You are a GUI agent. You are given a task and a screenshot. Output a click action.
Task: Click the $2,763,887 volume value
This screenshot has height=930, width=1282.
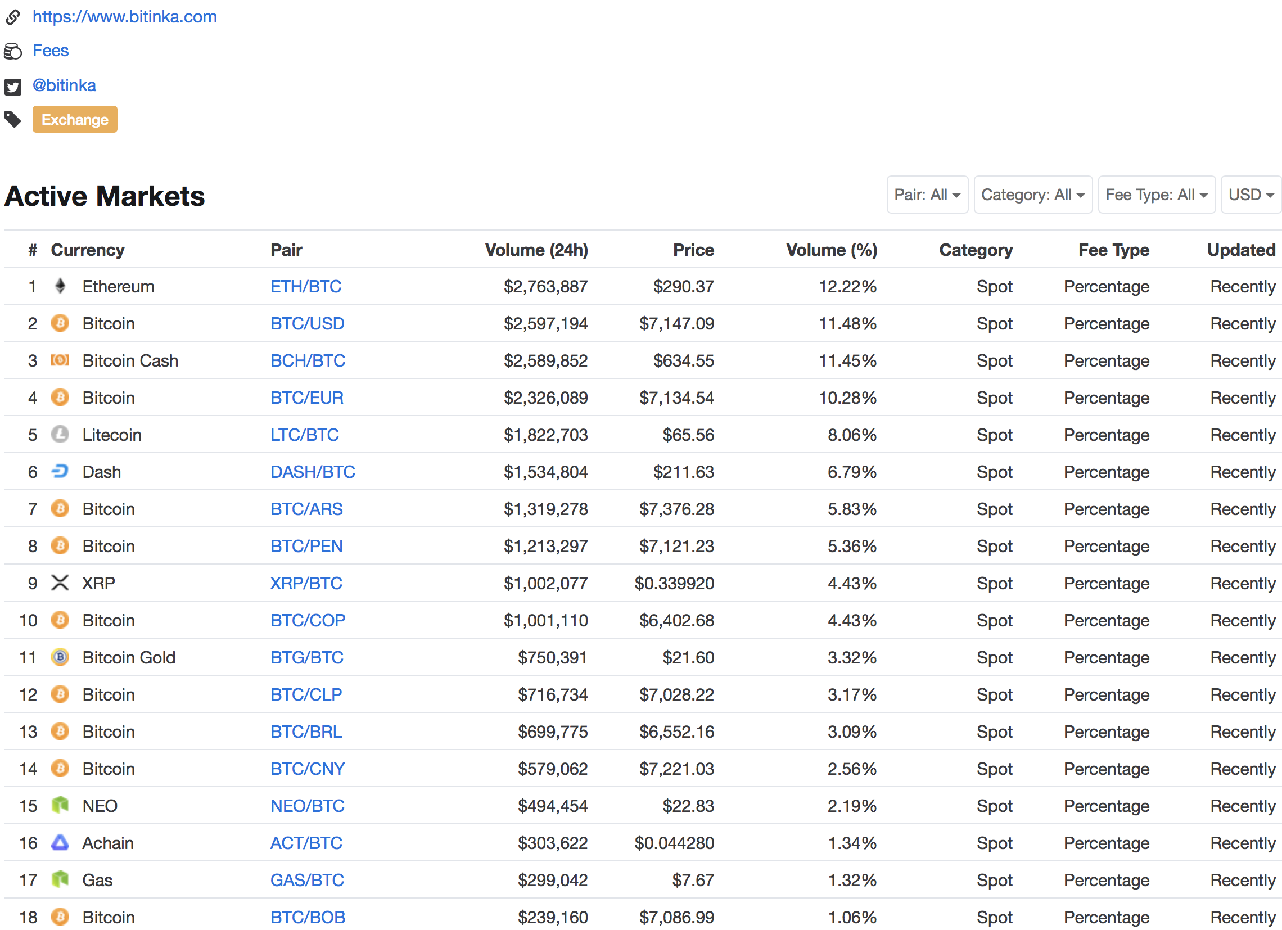[545, 287]
